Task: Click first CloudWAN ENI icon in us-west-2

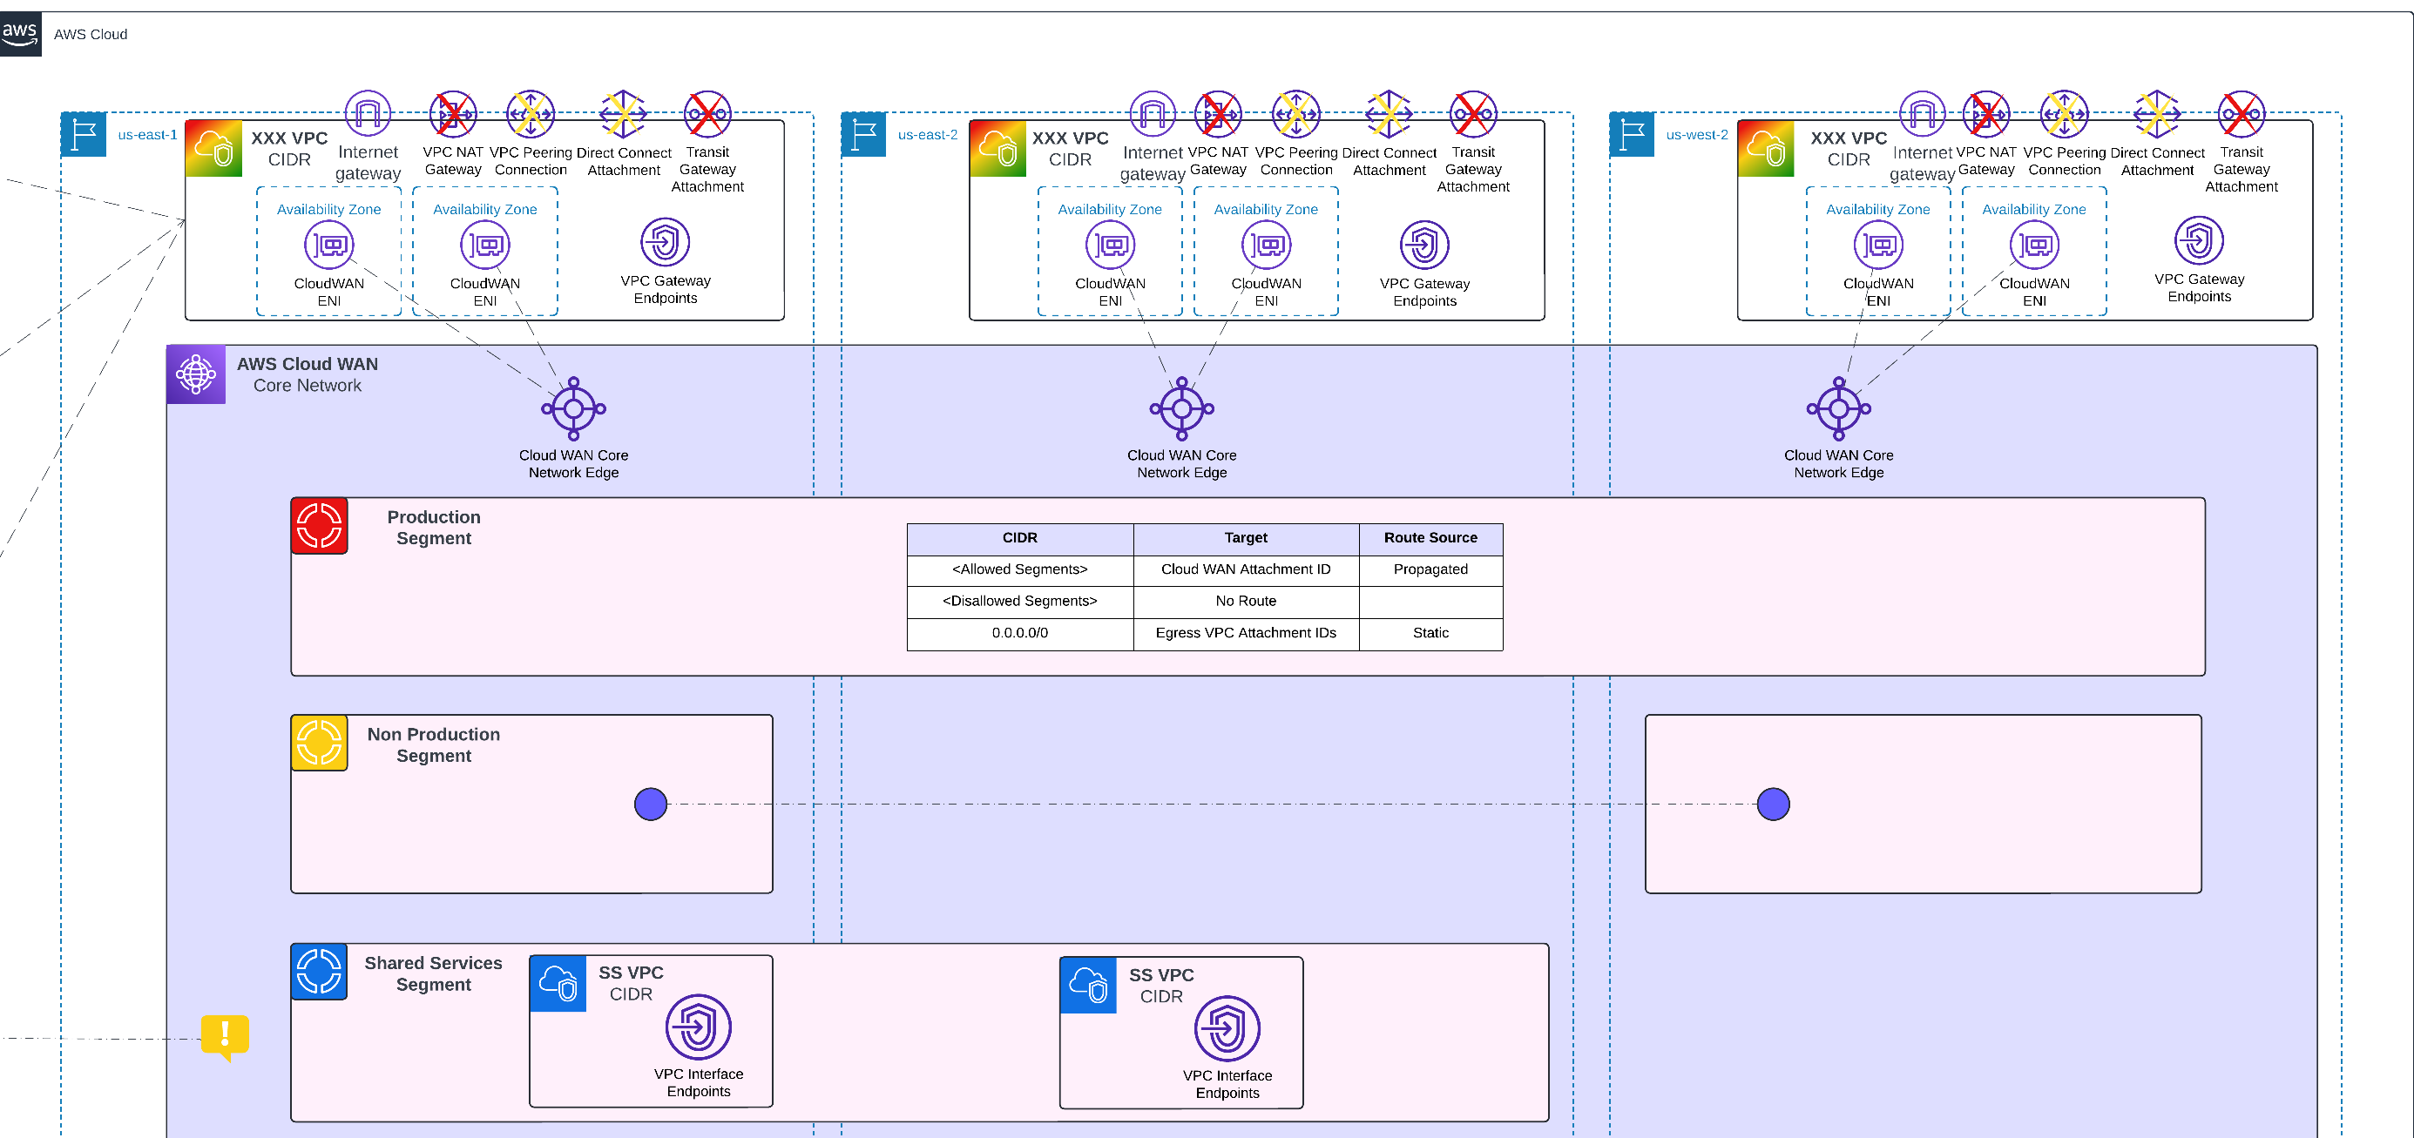Action: 1879,246
